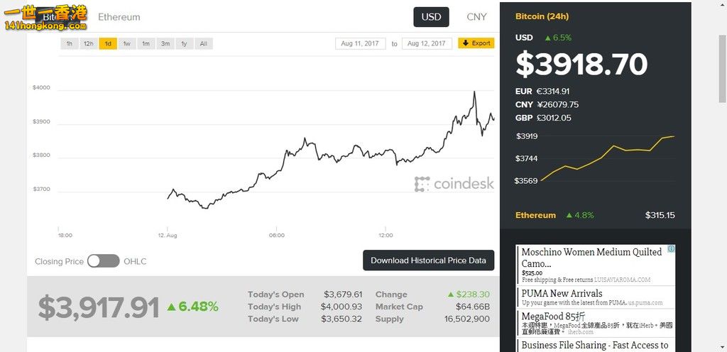Open the Moschino Women Medium Quilted ad
Image resolution: width=727 pixels, height=352 pixels.
(591, 258)
